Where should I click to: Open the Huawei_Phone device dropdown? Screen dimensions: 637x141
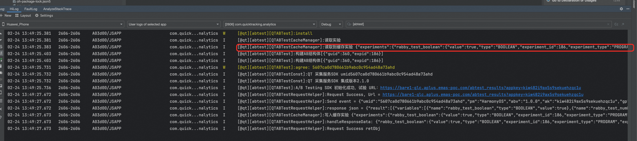click(62, 24)
